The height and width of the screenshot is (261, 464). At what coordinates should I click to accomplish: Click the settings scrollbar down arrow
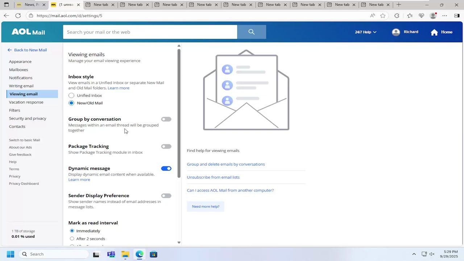(179, 243)
